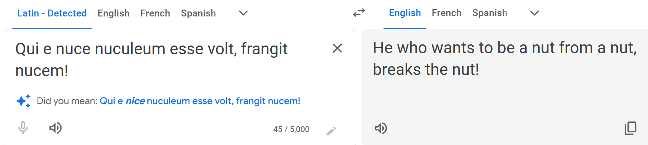The width and height of the screenshot is (648, 145).
Task: Switch target language to French
Action: pyautogui.click(x=446, y=13)
